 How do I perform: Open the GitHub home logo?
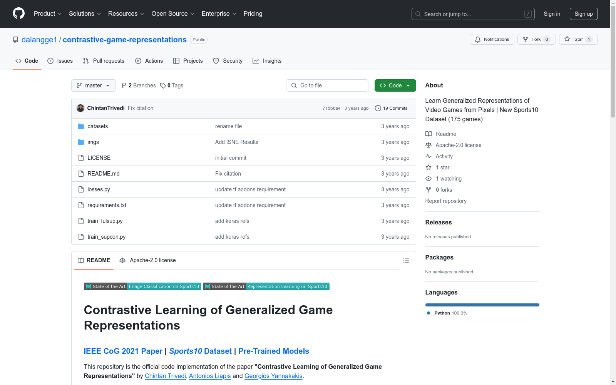(18, 13)
